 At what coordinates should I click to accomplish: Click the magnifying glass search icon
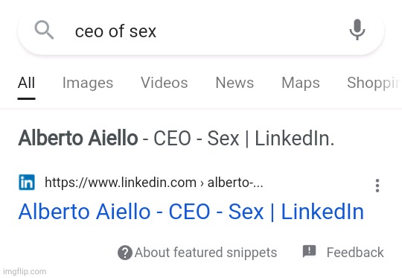point(44,30)
